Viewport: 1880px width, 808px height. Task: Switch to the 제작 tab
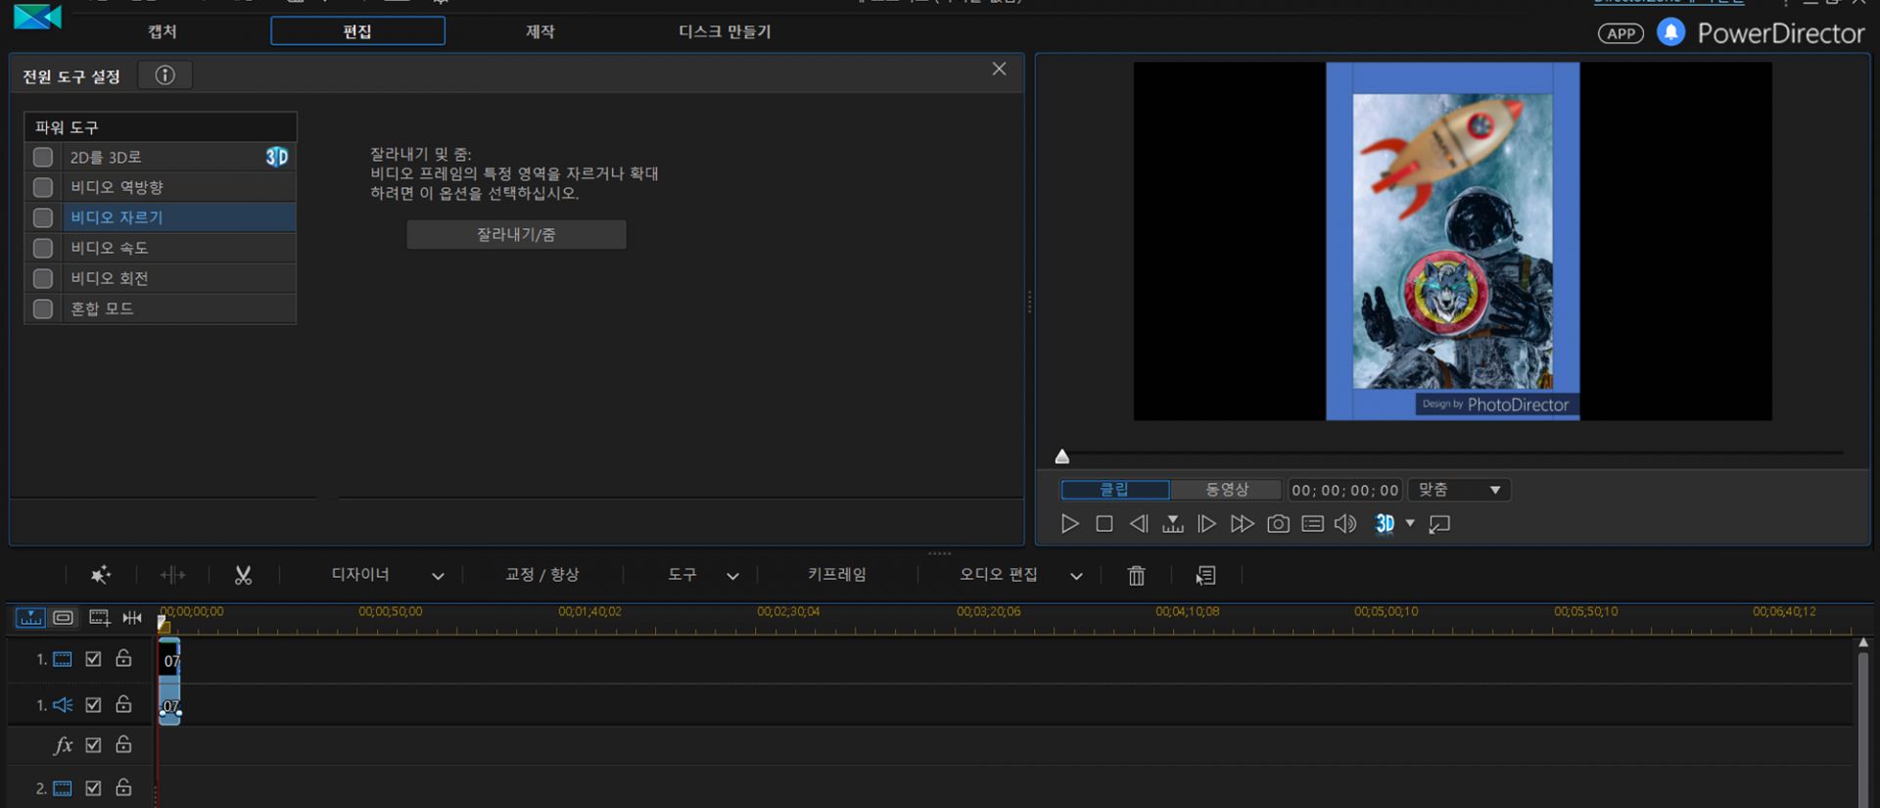(x=540, y=31)
